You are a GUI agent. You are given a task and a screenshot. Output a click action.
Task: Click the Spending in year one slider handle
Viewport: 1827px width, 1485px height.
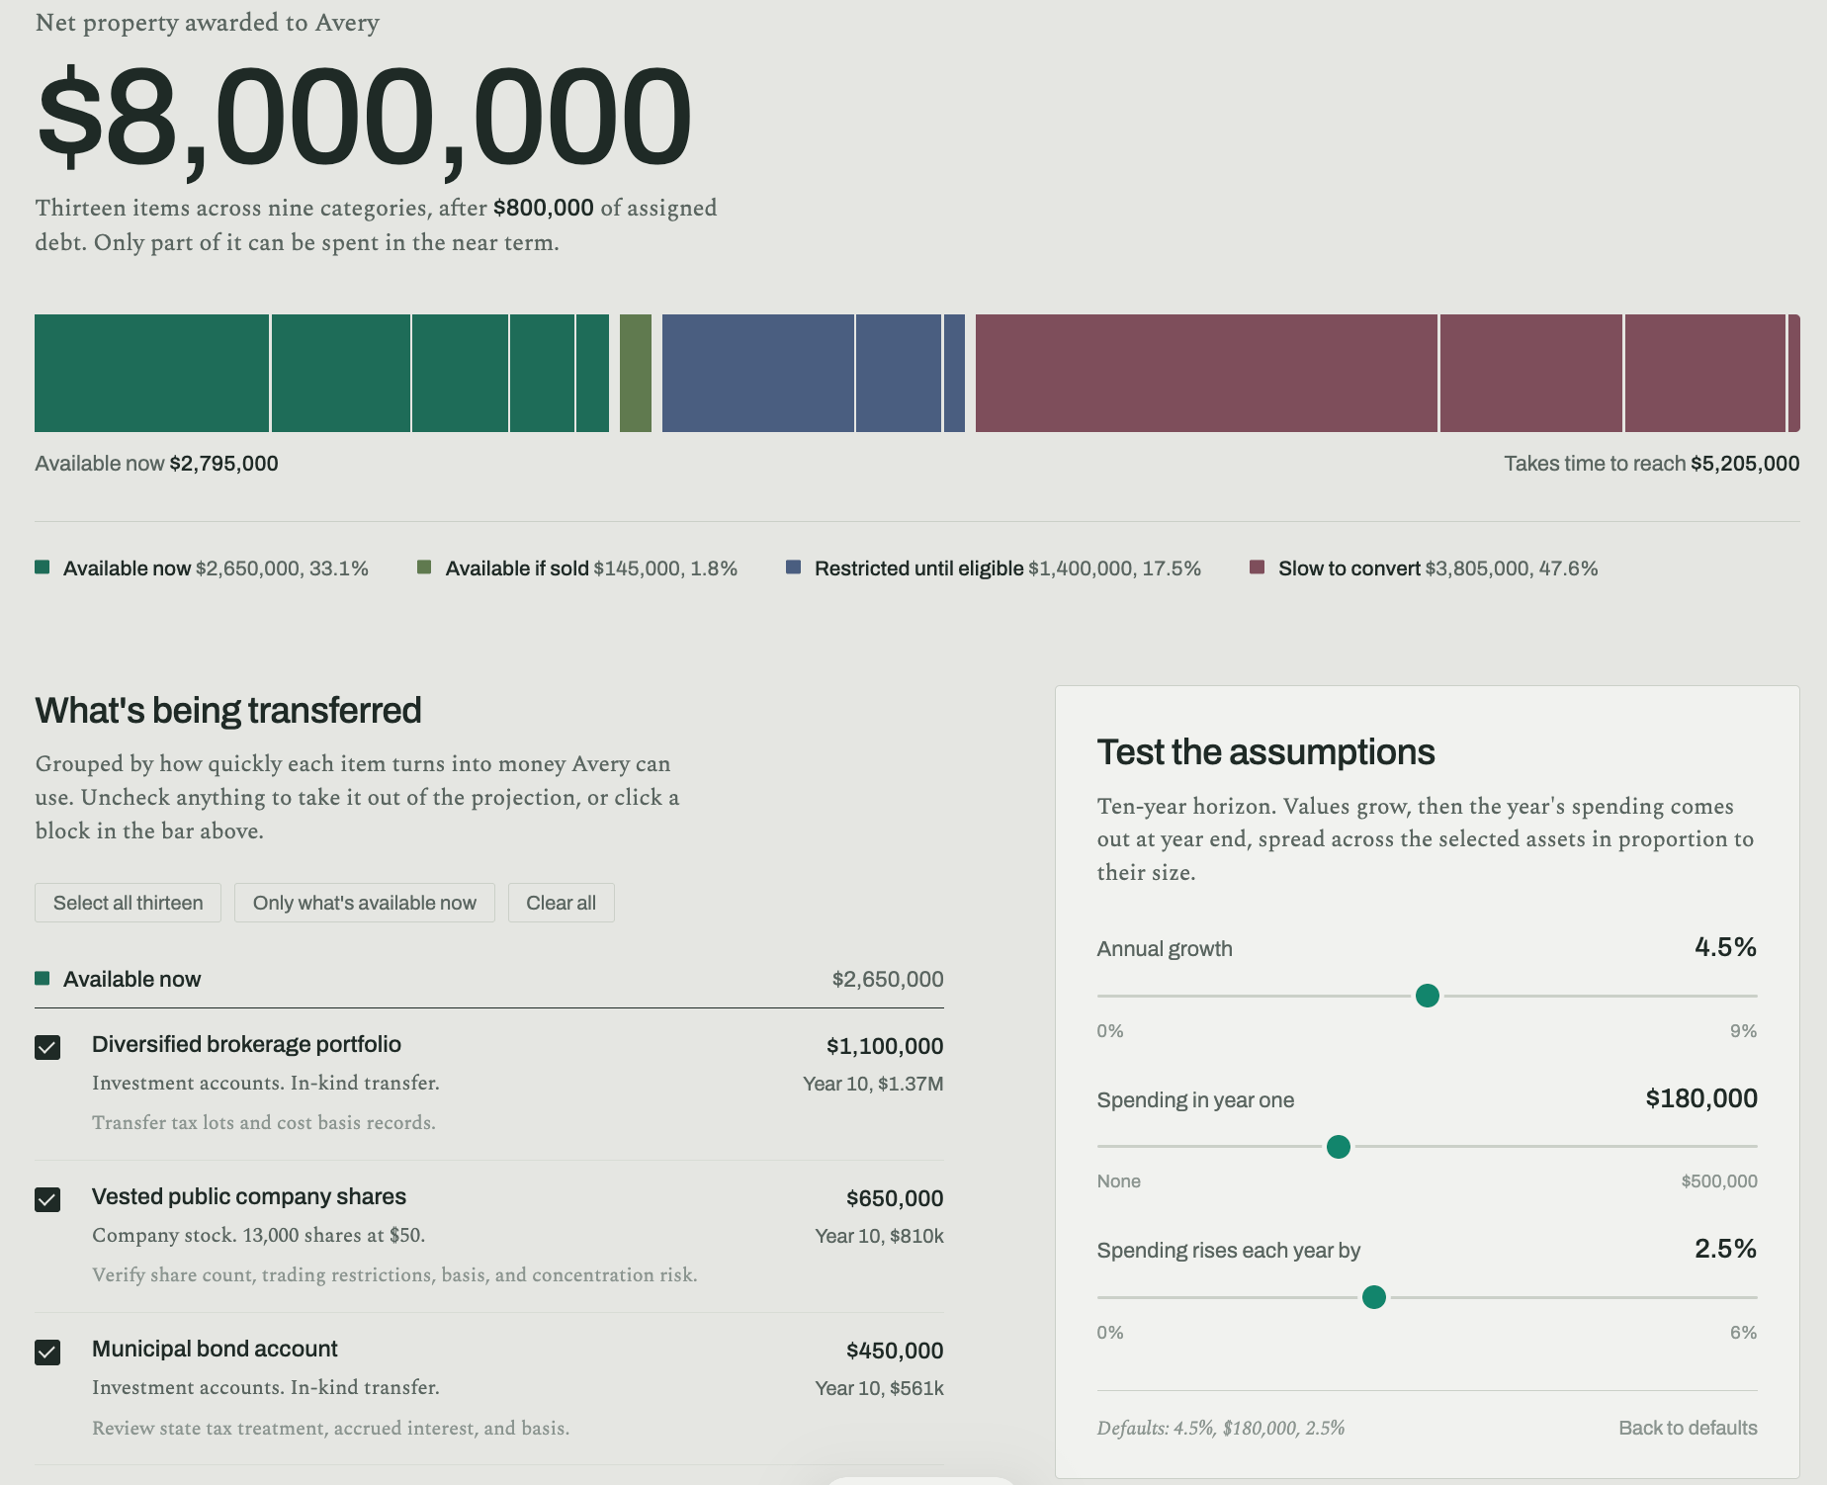[1338, 1147]
